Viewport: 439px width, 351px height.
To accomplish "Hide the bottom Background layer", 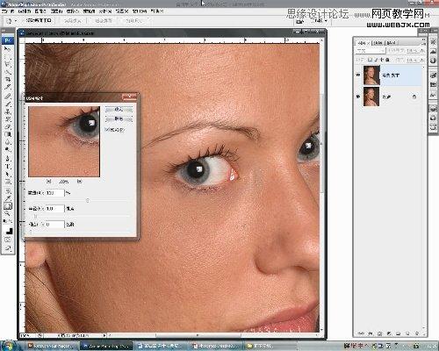I will click(x=358, y=97).
